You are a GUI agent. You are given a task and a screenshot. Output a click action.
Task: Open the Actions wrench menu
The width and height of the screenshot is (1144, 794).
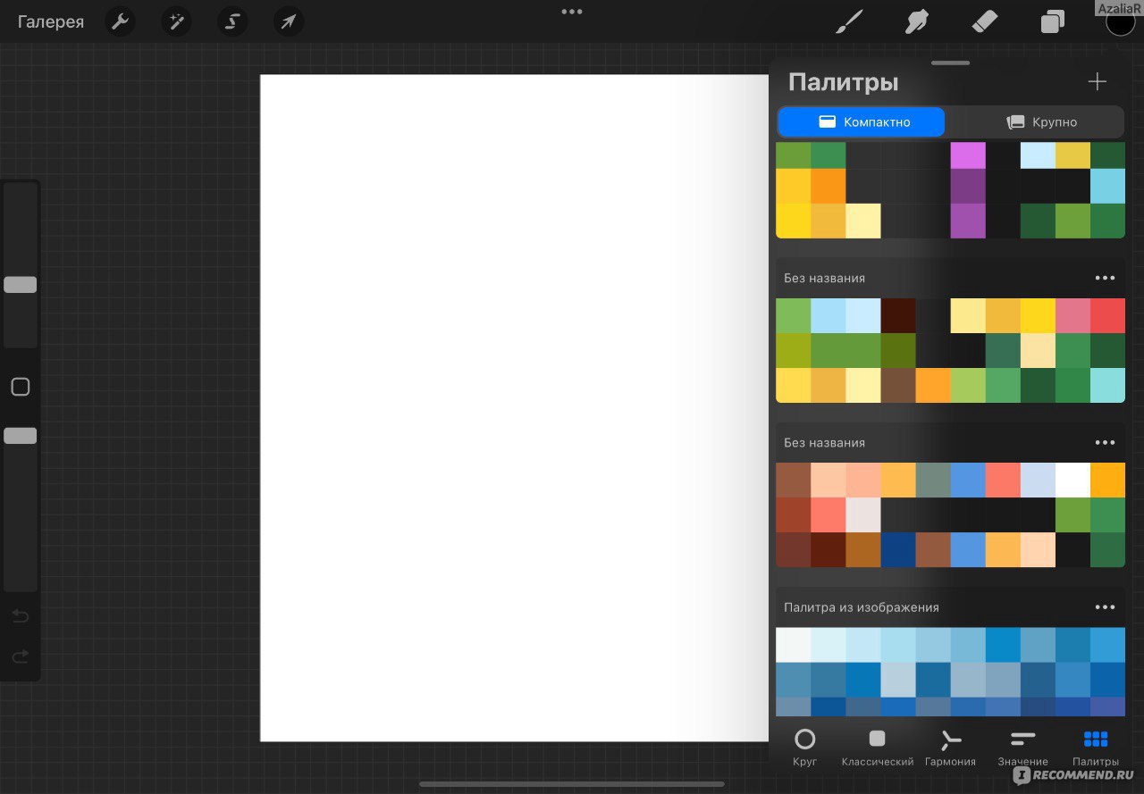[120, 21]
